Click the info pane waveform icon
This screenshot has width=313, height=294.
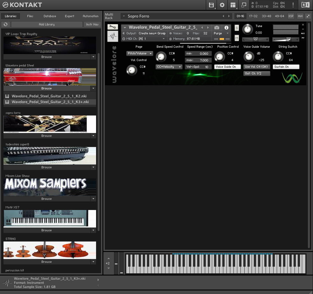[7, 283]
